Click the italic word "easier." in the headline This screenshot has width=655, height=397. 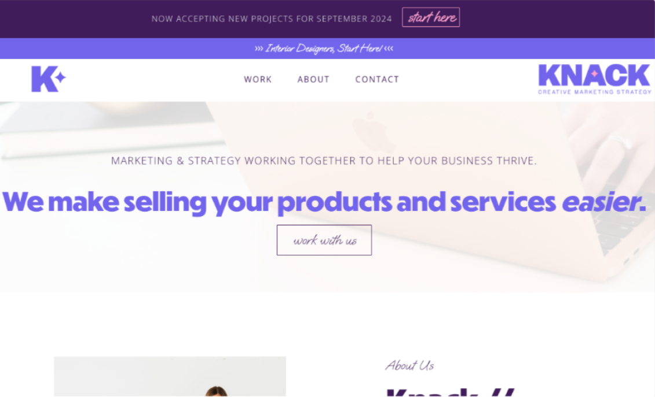pos(603,202)
